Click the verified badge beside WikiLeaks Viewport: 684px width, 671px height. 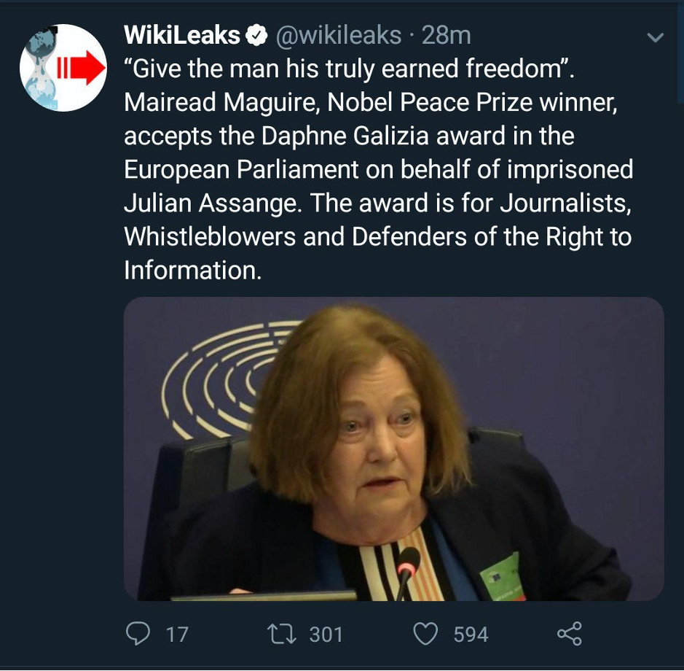255,34
